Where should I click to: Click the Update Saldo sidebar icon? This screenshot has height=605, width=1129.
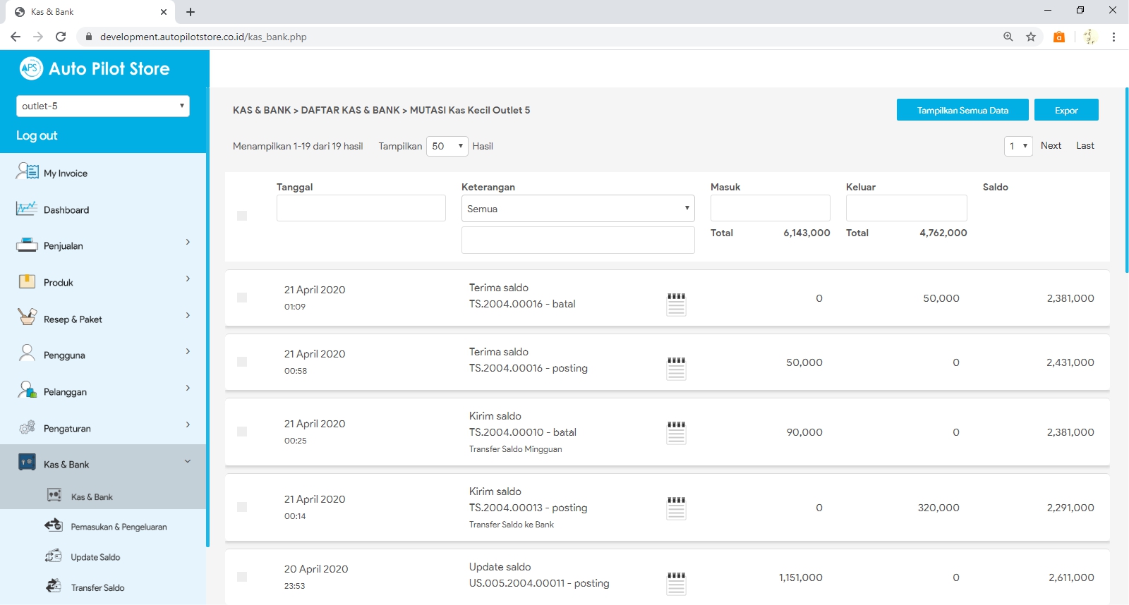tap(54, 556)
